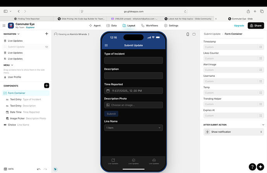
Task: Click Choose an image picker
Action: click(x=133, y=105)
